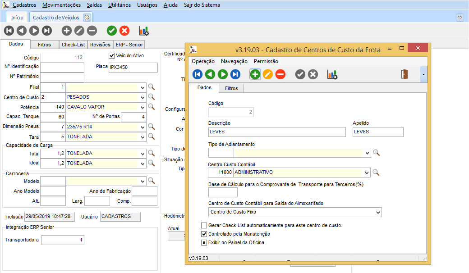Click Sair do Sistema in menu bar

202,5
